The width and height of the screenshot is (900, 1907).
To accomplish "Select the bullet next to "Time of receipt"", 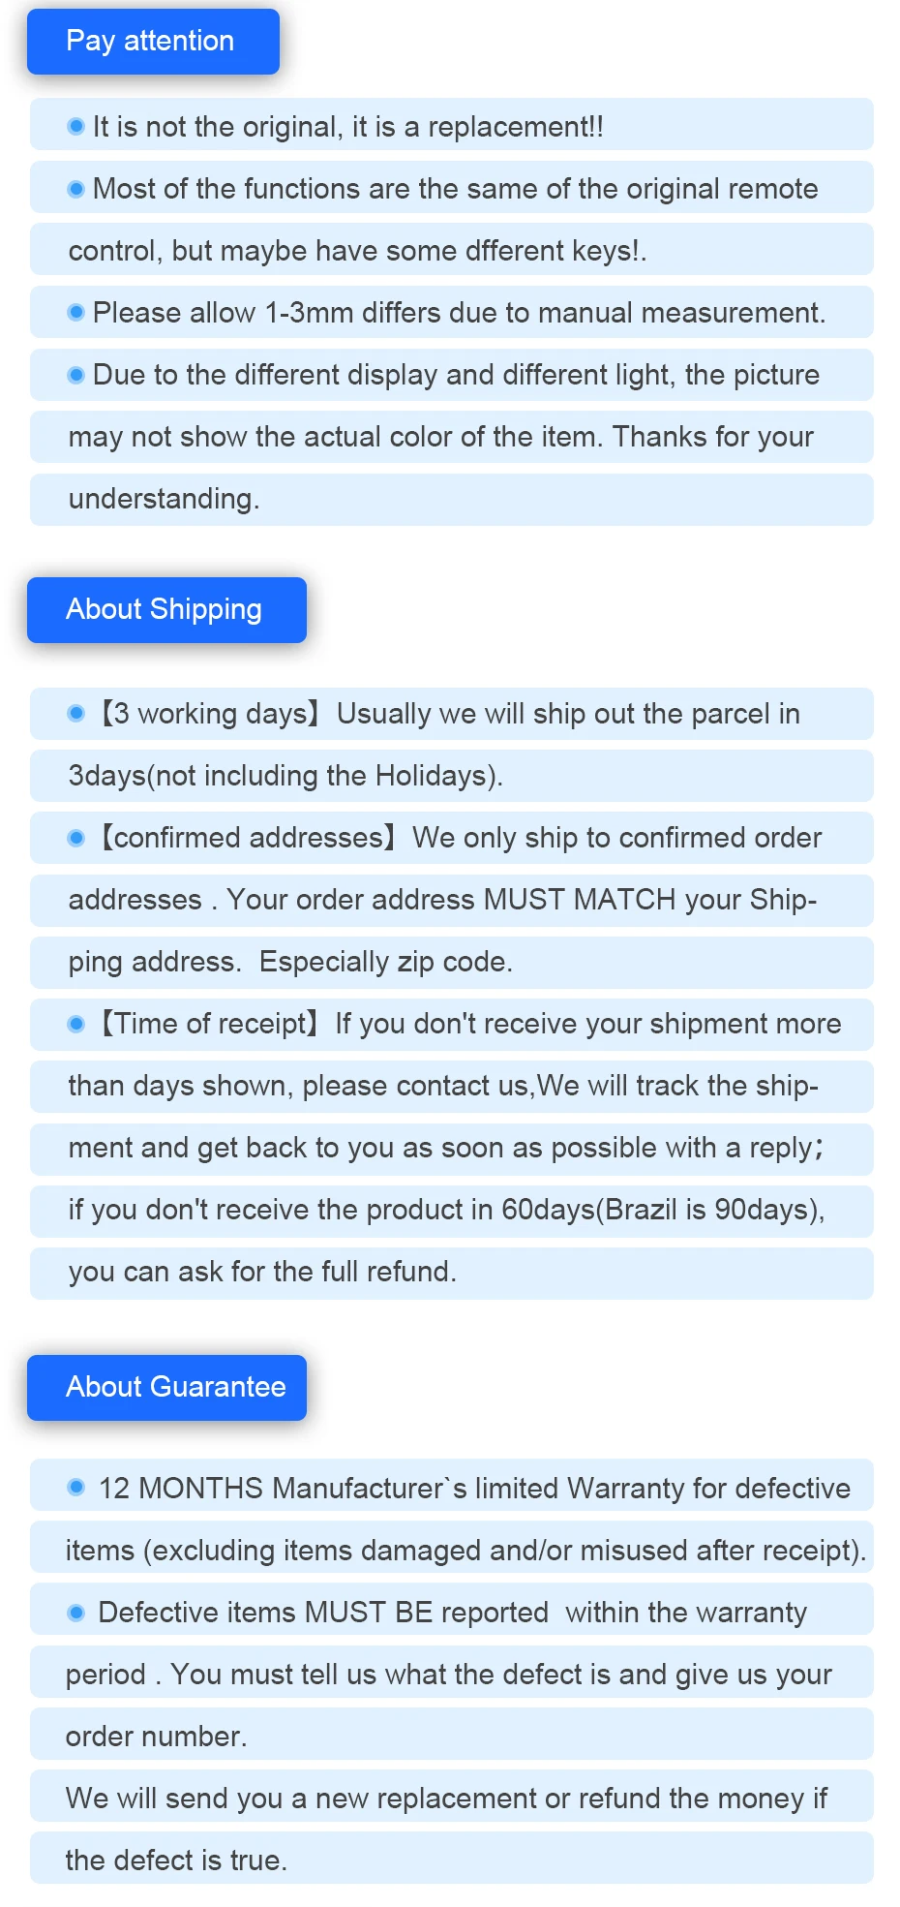I will [76, 1024].
